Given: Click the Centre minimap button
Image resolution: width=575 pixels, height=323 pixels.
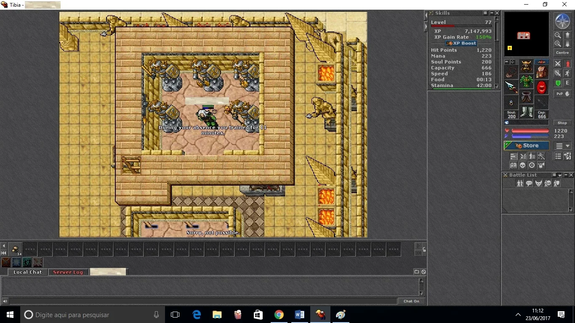Looking at the screenshot, I should coord(562,53).
